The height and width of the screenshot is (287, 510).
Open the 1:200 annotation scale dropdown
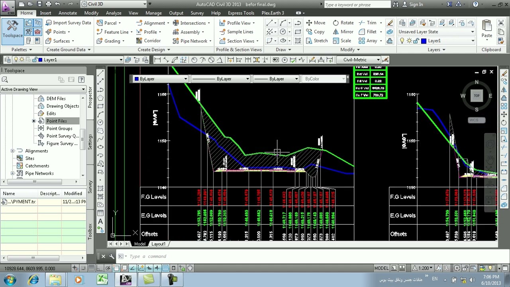tap(422, 268)
